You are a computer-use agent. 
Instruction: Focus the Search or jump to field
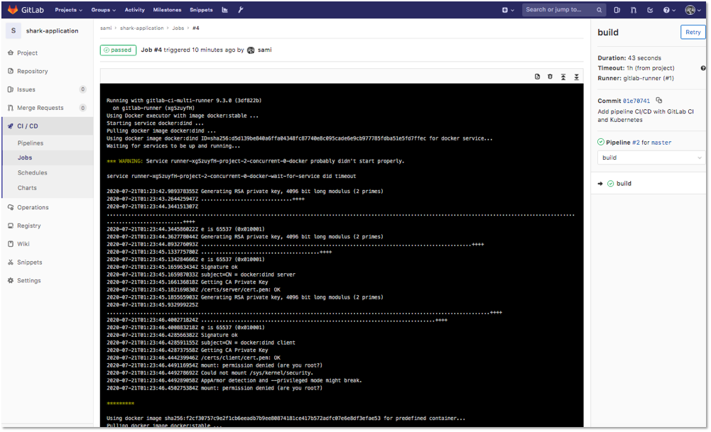click(x=564, y=9)
